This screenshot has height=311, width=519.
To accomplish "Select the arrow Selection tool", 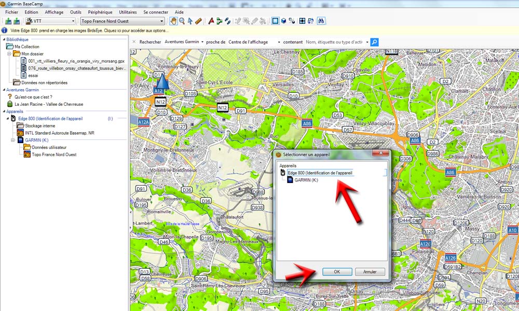I will 190,21.
